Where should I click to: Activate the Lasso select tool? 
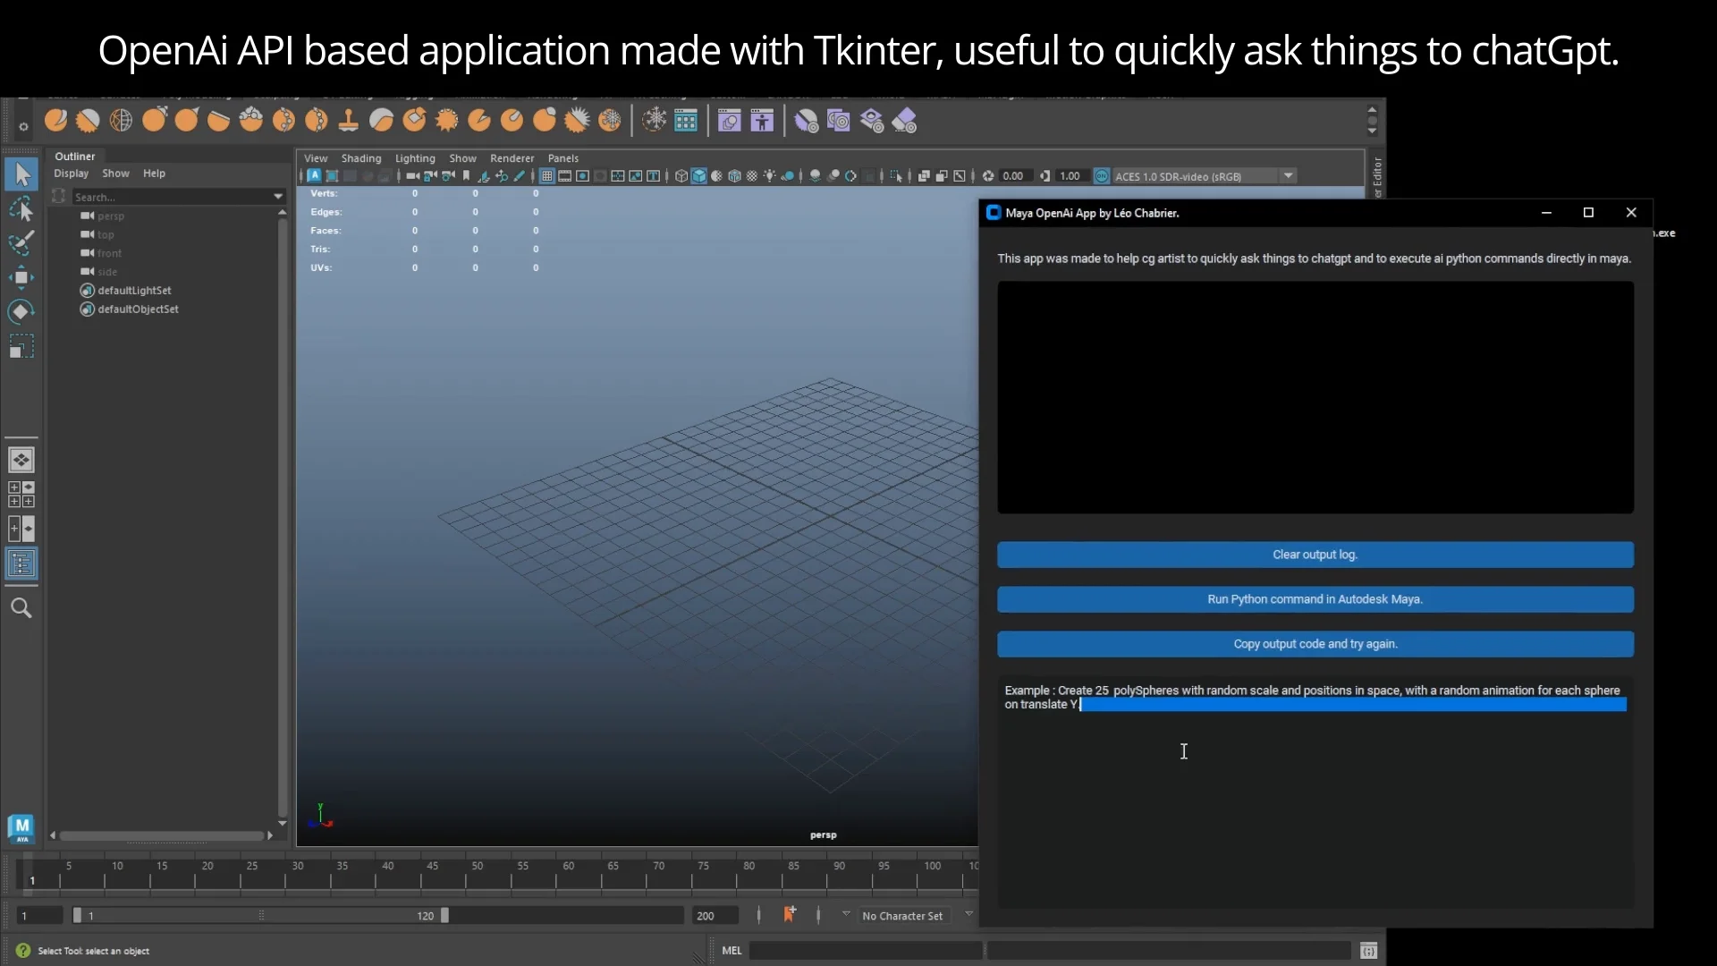click(x=21, y=208)
